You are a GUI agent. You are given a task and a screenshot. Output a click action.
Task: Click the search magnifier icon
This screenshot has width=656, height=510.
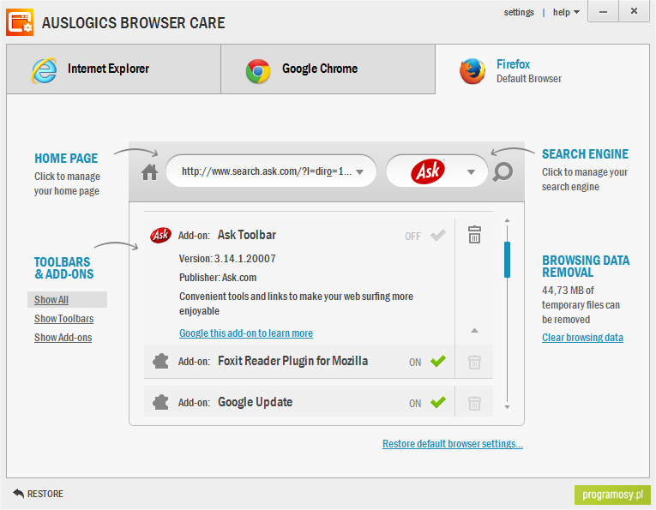pyautogui.click(x=503, y=171)
